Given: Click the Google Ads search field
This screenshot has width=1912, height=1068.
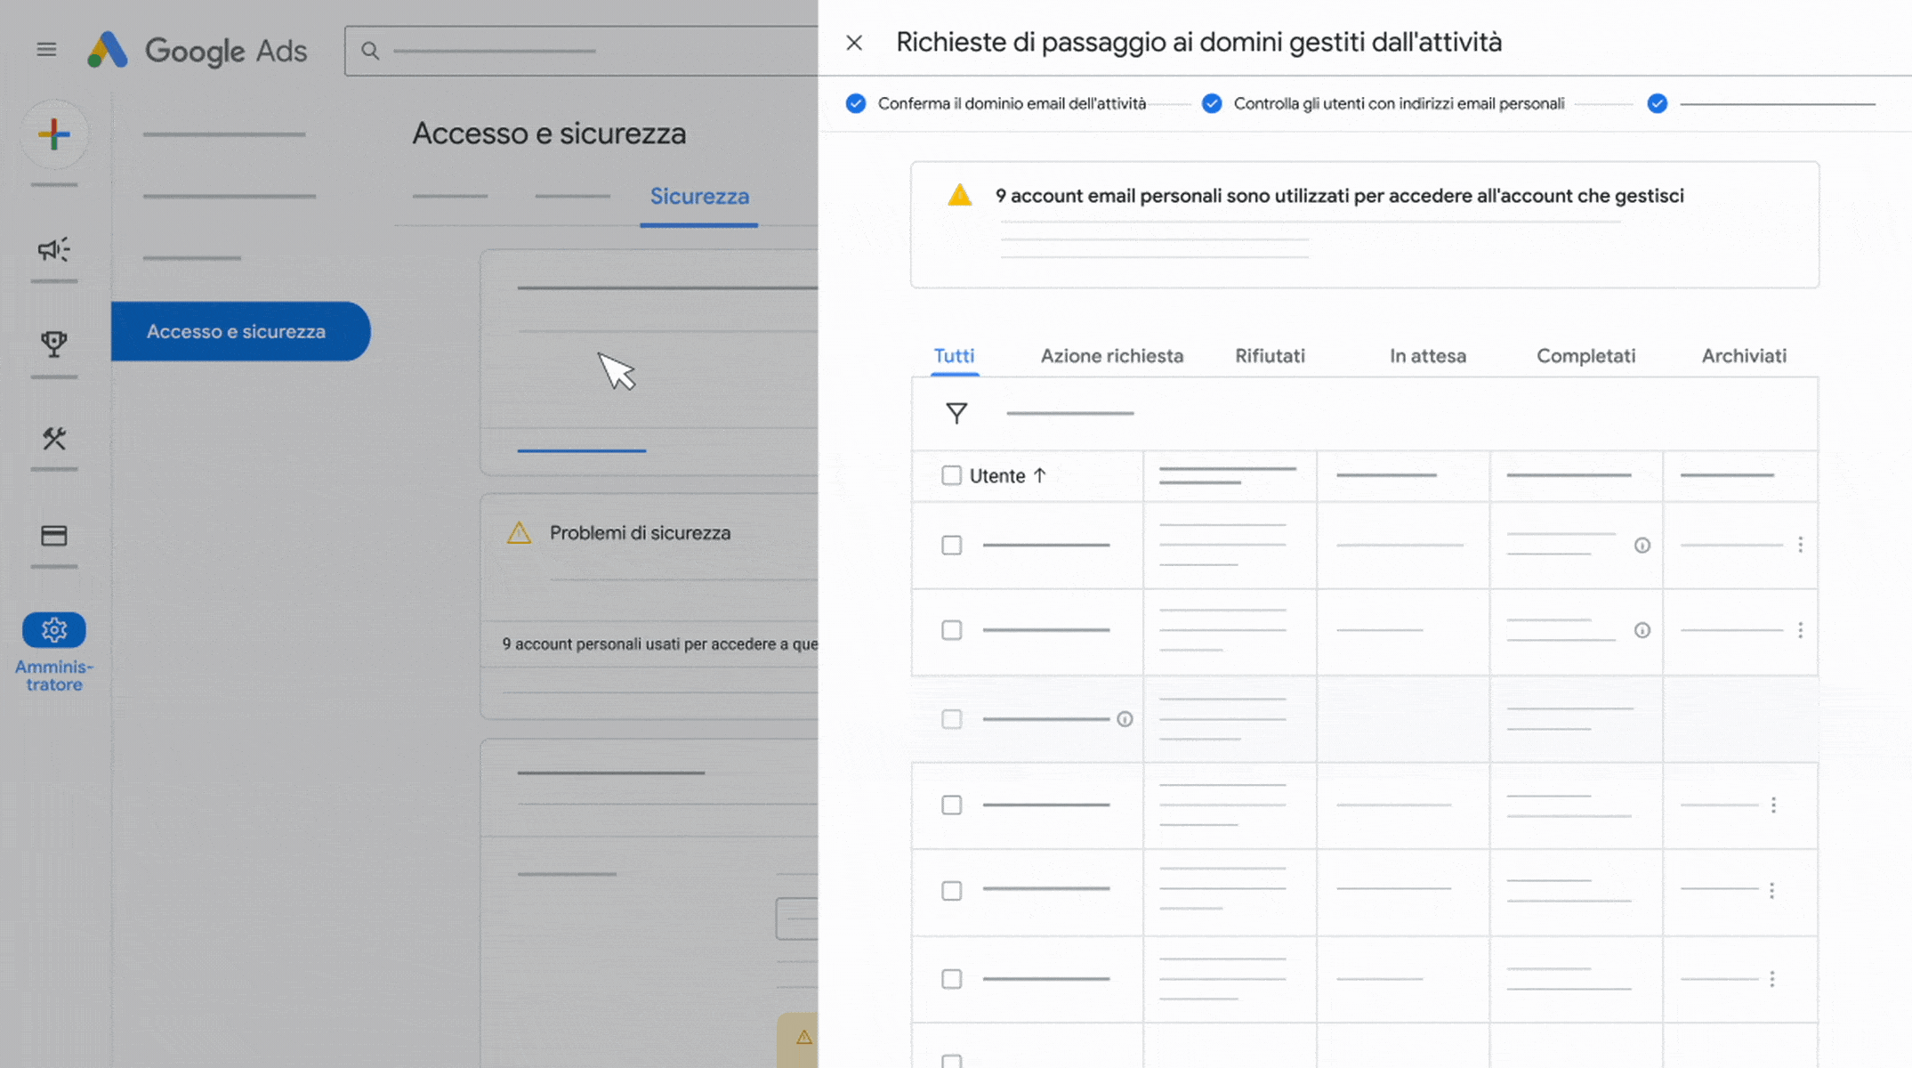Looking at the screenshot, I should coord(578,51).
